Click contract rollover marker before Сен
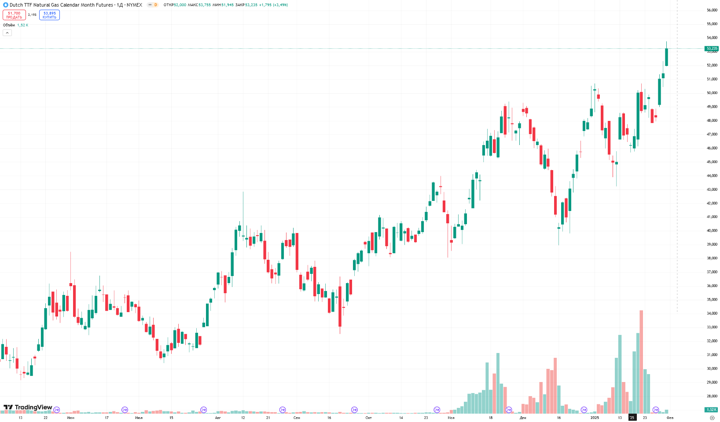The width and height of the screenshot is (720, 422). (x=283, y=410)
